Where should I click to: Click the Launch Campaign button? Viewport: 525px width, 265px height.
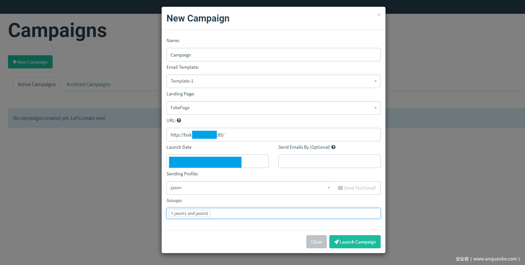pos(355,242)
